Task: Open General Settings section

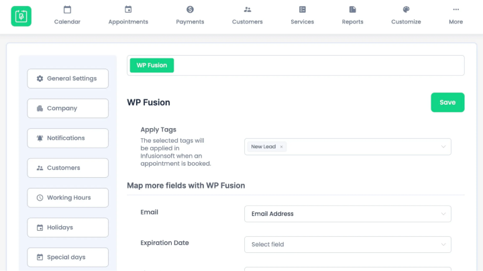Action: tap(68, 78)
